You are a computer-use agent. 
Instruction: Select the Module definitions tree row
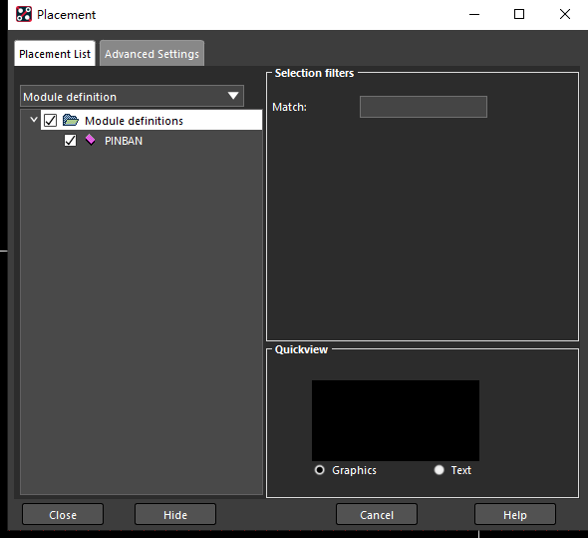click(151, 120)
